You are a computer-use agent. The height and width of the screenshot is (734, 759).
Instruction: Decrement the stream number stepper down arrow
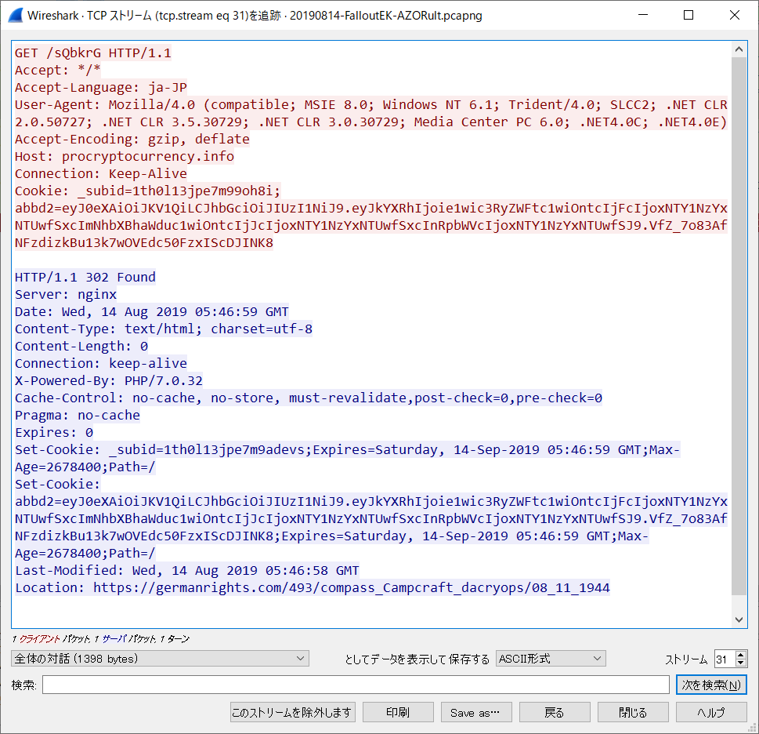click(x=741, y=663)
